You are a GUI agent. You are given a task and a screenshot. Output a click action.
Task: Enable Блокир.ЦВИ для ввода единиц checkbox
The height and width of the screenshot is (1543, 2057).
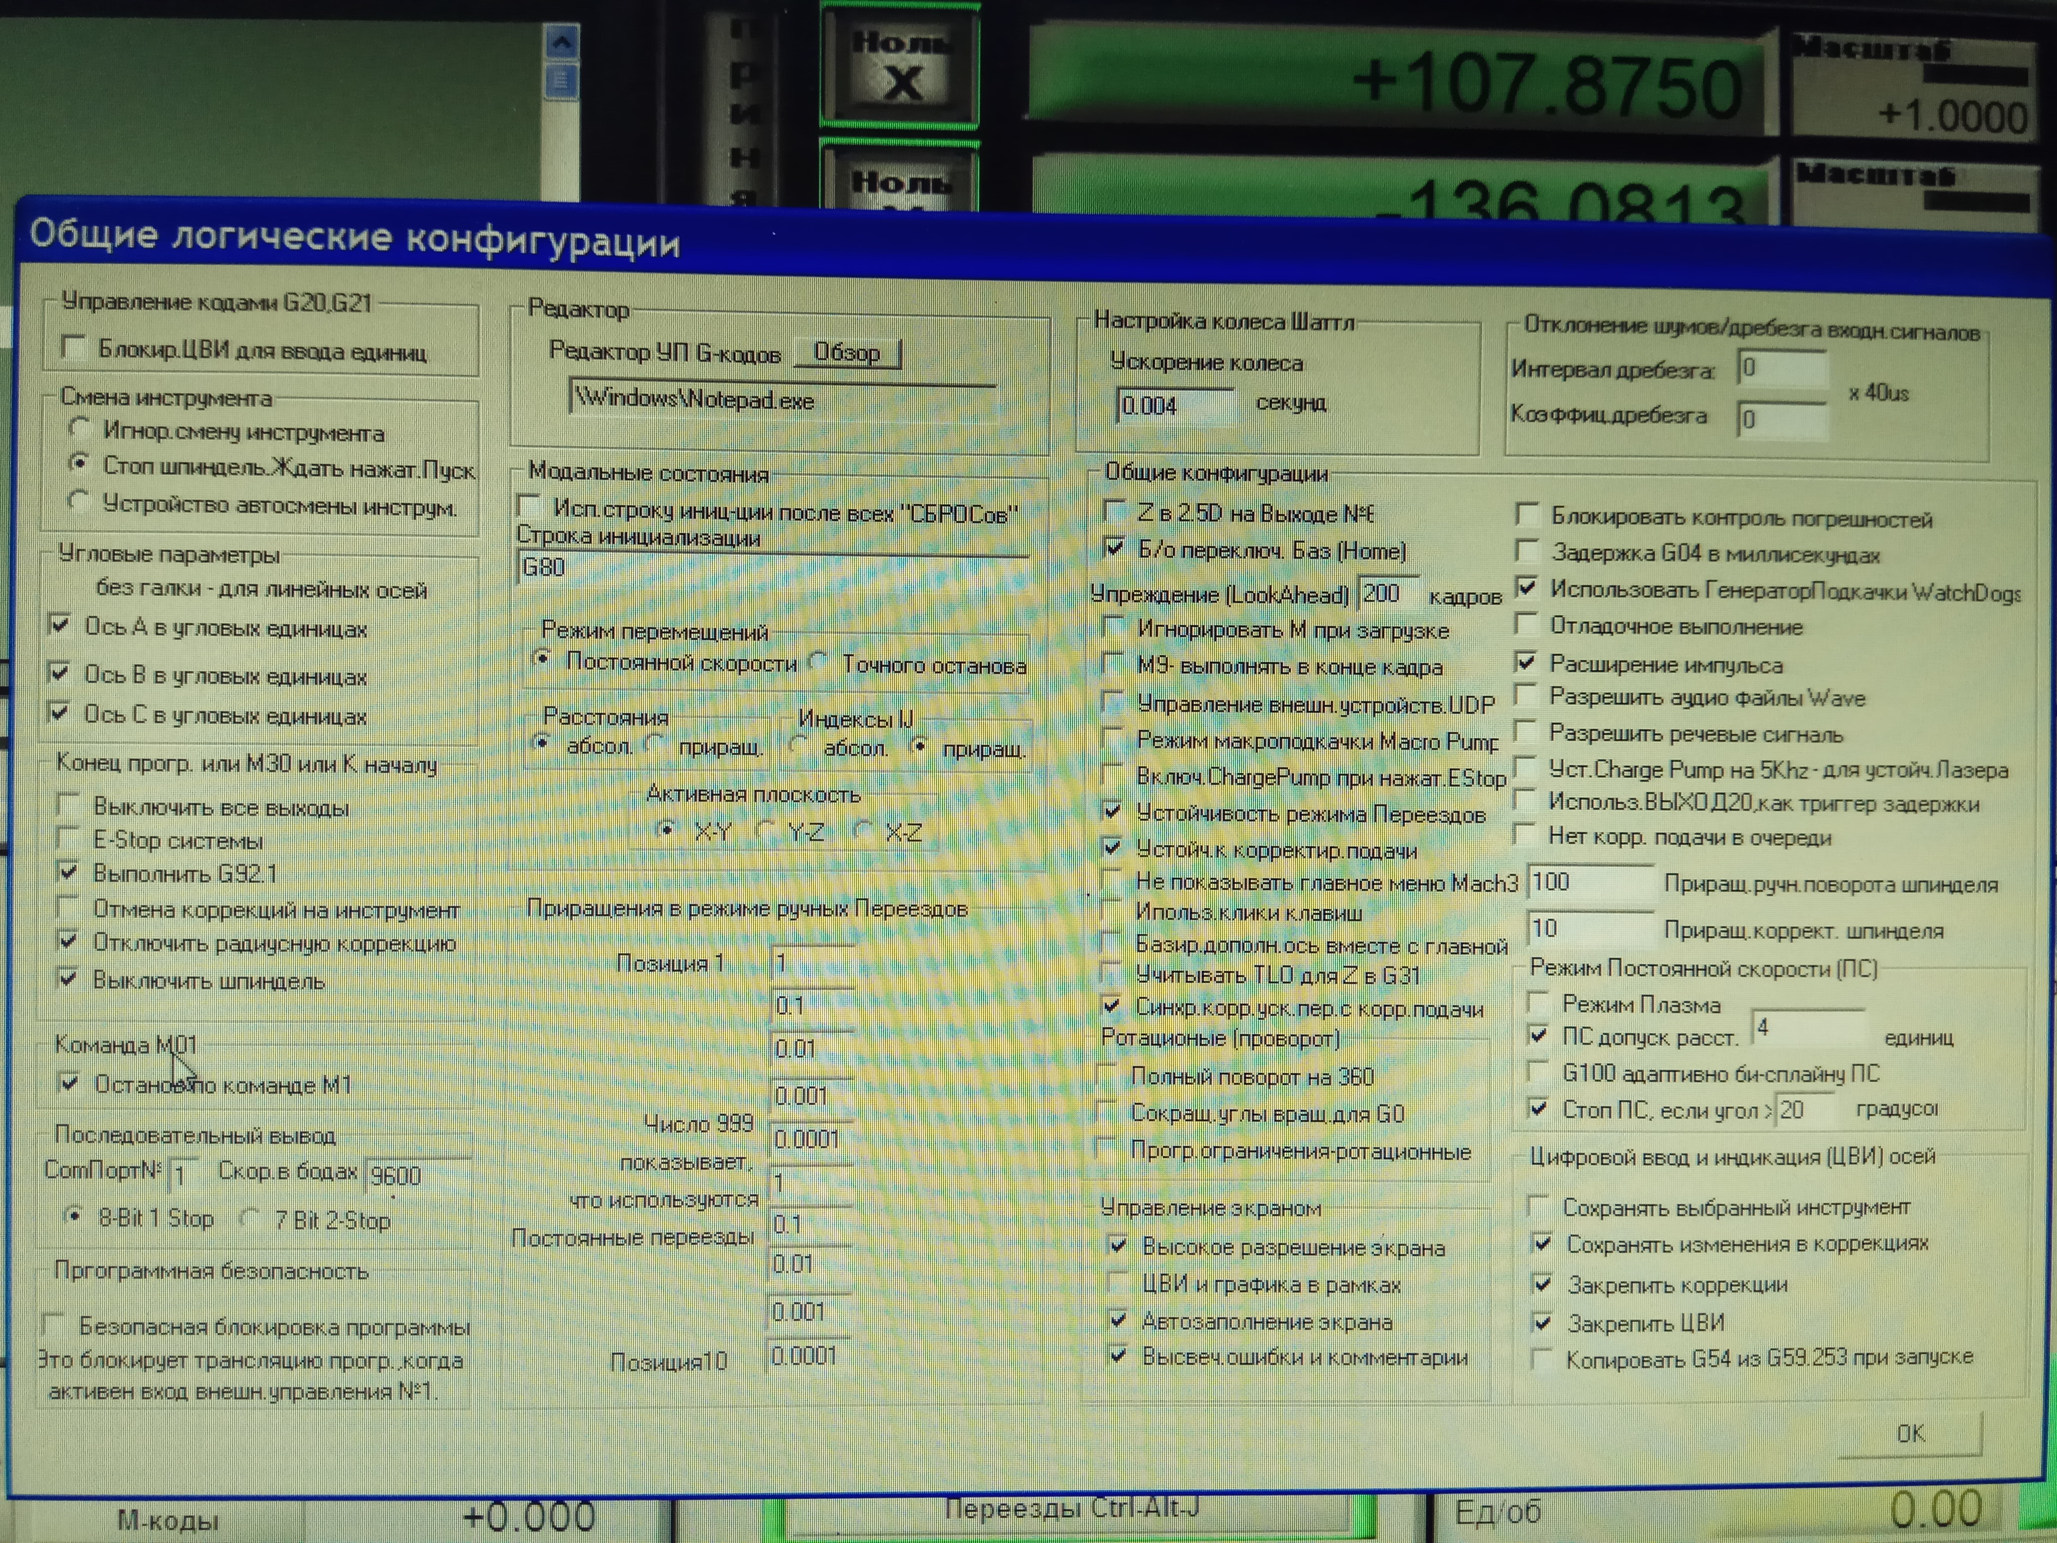tap(73, 348)
